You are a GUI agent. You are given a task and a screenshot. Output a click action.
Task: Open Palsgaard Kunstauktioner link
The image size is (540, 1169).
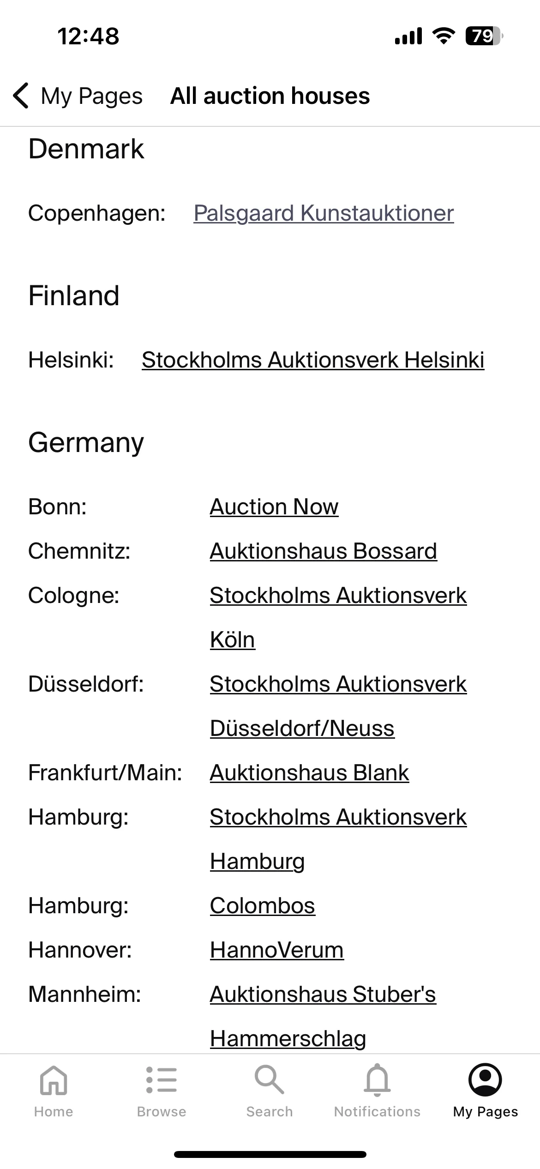(324, 213)
